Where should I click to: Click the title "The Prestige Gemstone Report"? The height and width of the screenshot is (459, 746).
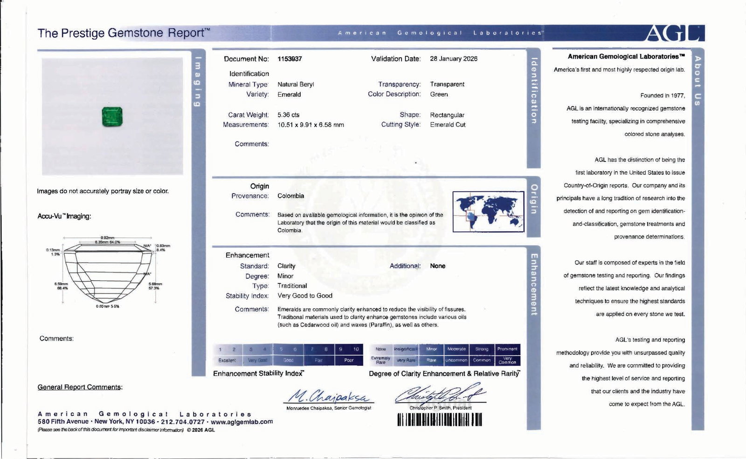124,33
